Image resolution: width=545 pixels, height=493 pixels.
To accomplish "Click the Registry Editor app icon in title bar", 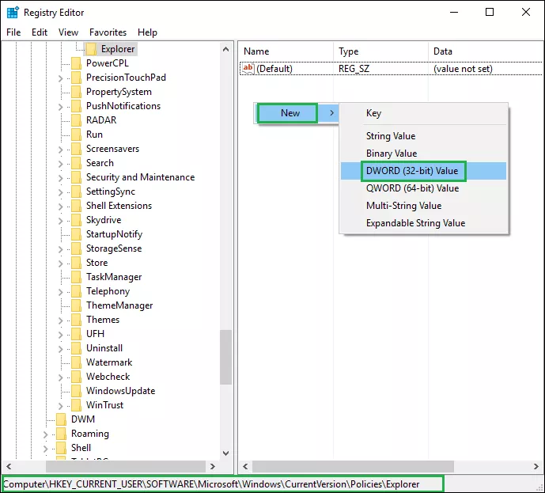I will [13, 12].
